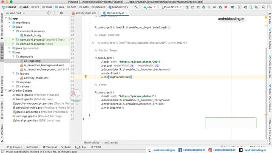Click the red Stop button
Screen dimensions: 272x153
pos(226,7)
